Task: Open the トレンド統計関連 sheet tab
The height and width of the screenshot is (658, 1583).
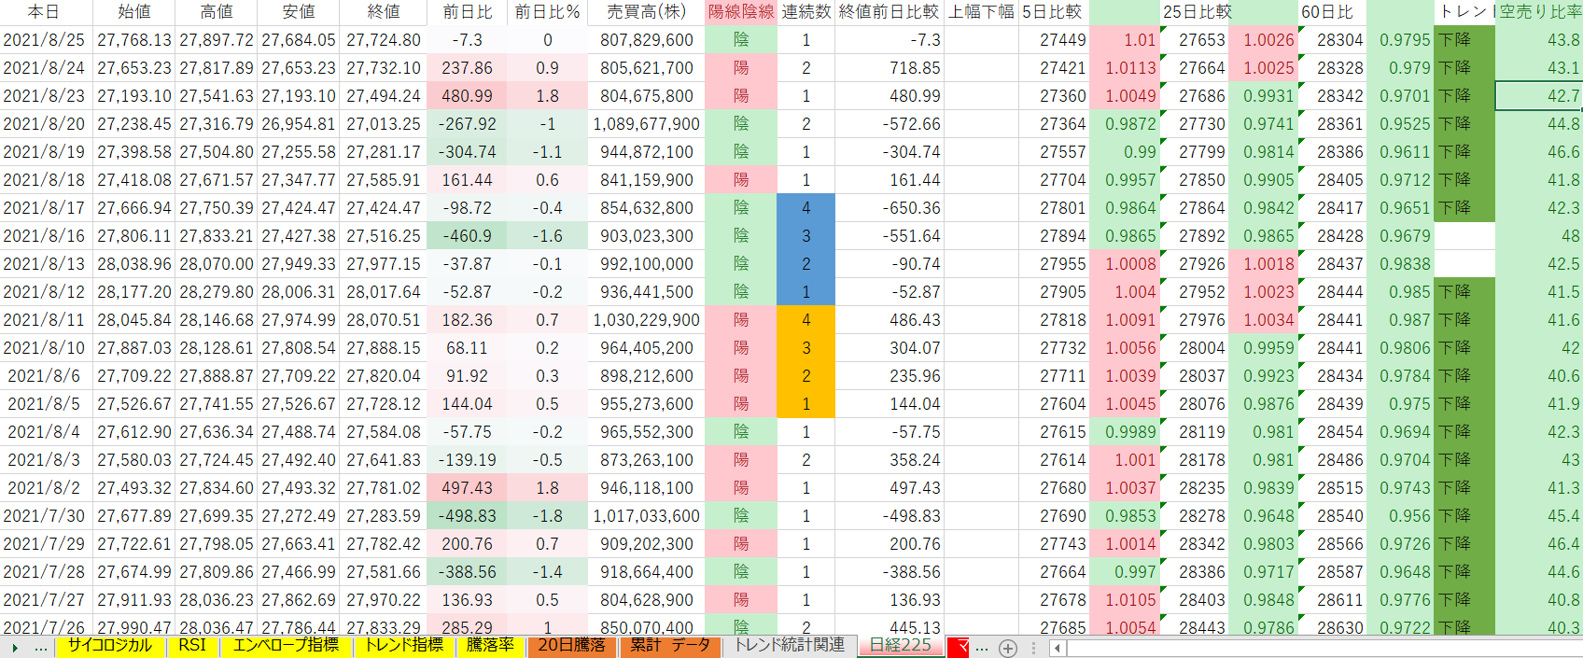Action: 790,646
